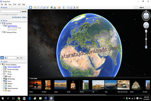This screenshot has height=101, width=151.
Task: Click the Save Image icon
Action: click(74, 7)
